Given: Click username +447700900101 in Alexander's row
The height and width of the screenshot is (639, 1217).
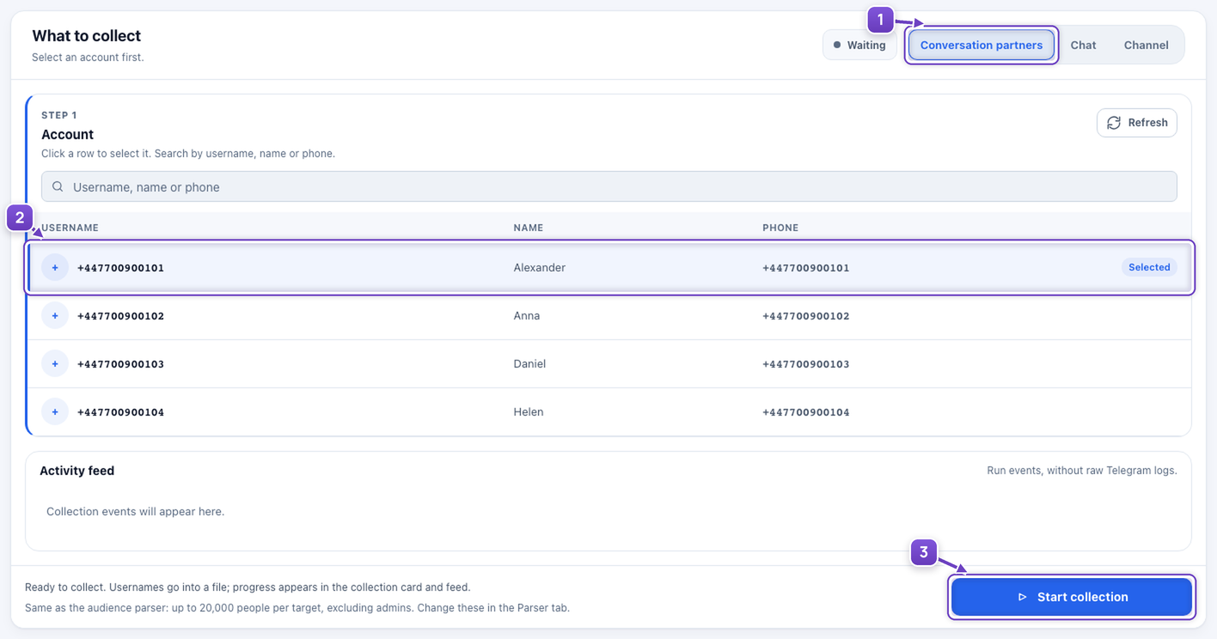Looking at the screenshot, I should point(120,268).
